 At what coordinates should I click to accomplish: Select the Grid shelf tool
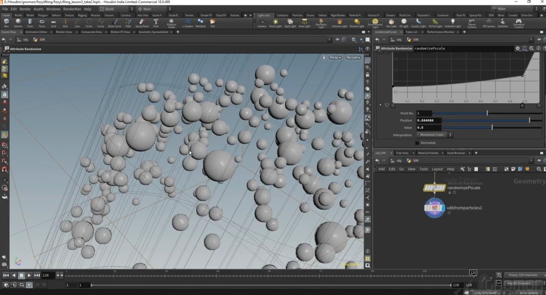point(53,23)
